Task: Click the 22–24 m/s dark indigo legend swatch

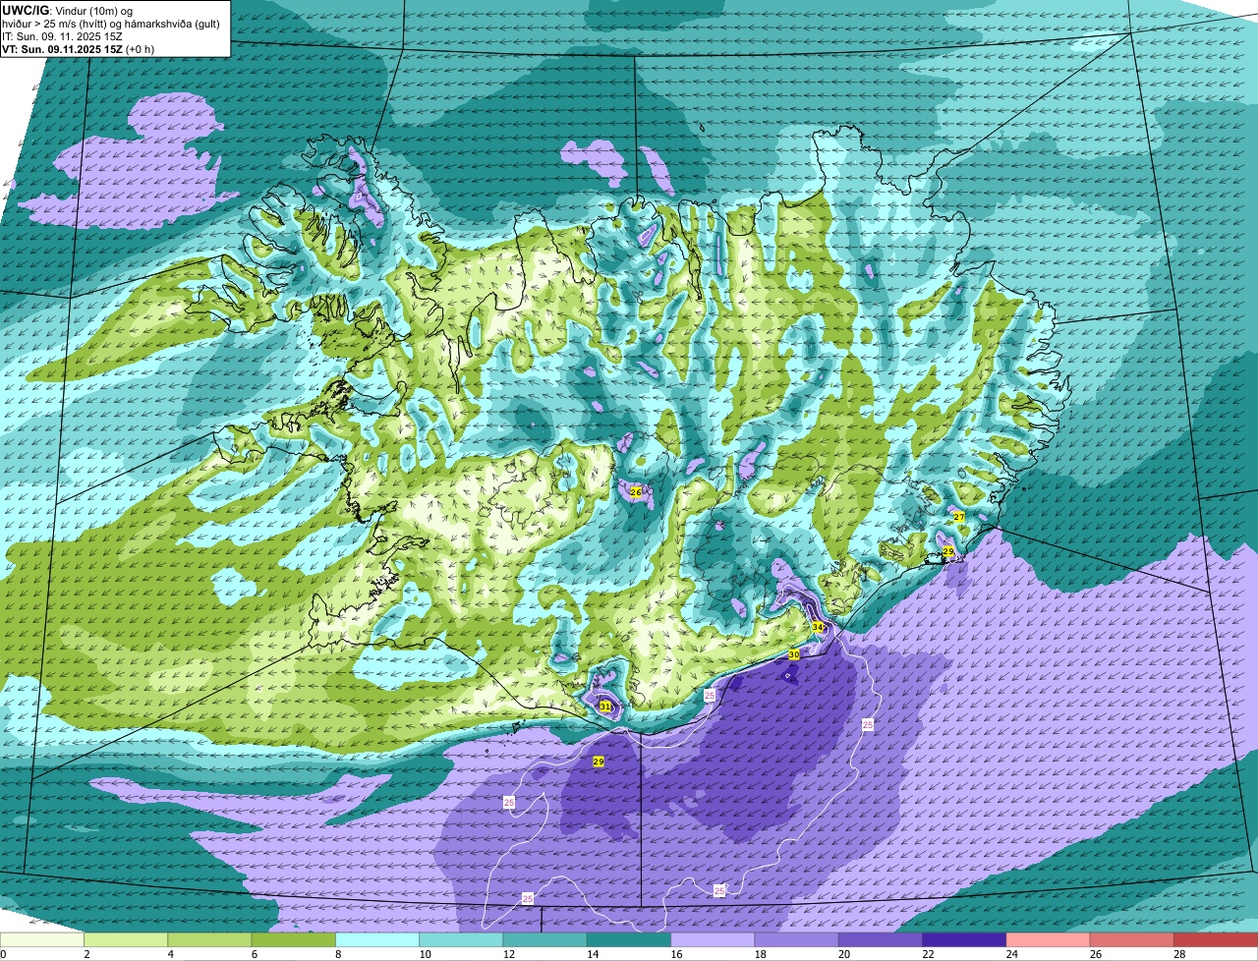Action: point(964,939)
